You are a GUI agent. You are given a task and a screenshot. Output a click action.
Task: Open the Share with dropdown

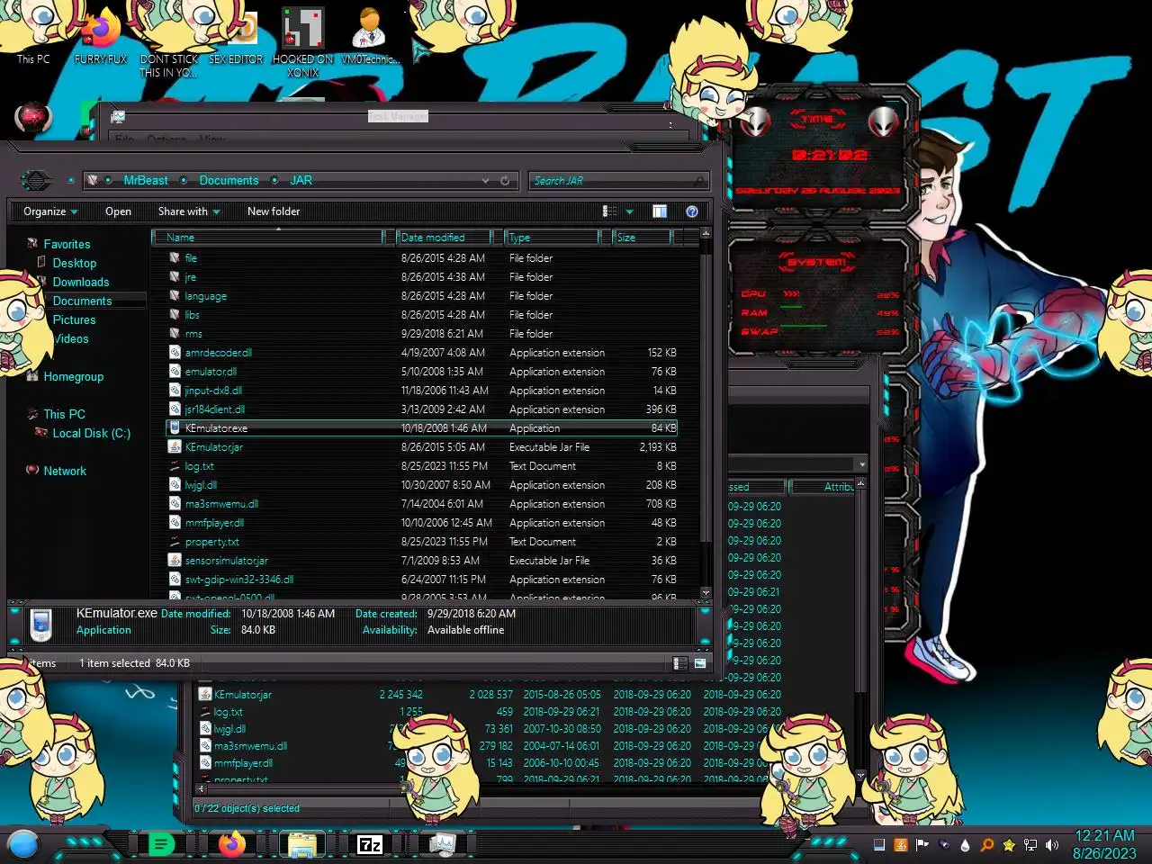click(x=189, y=211)
